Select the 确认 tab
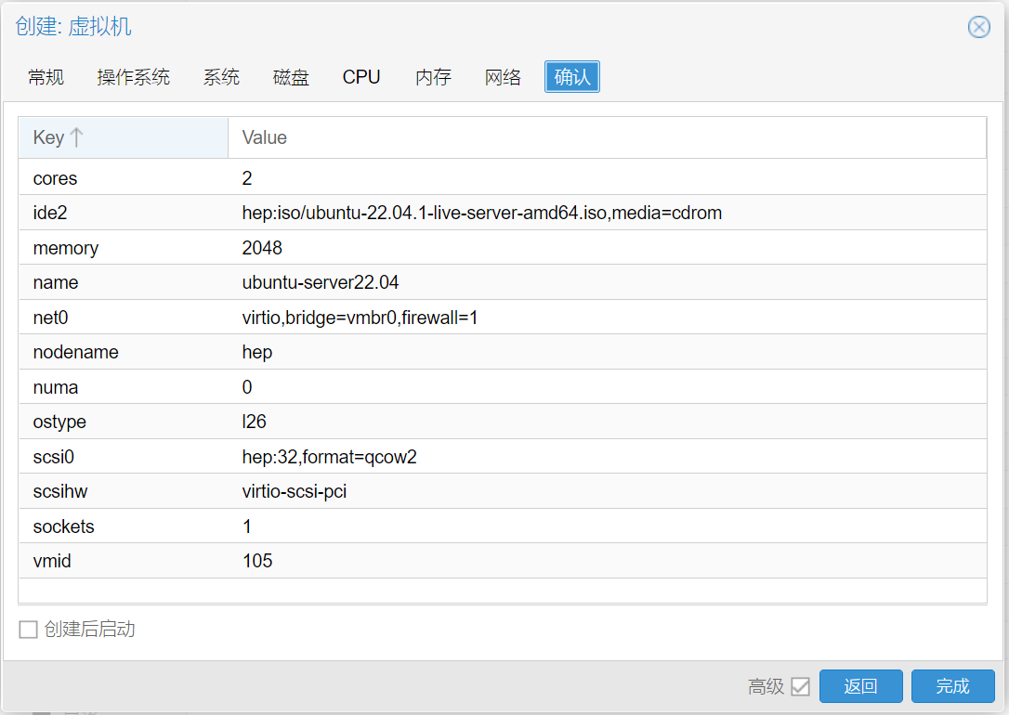This screenshot has height=715, width=1009. 572,77
